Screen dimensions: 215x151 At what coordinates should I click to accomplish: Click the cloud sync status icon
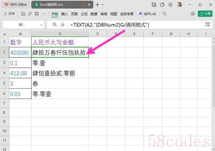click(x=192, y=14)
